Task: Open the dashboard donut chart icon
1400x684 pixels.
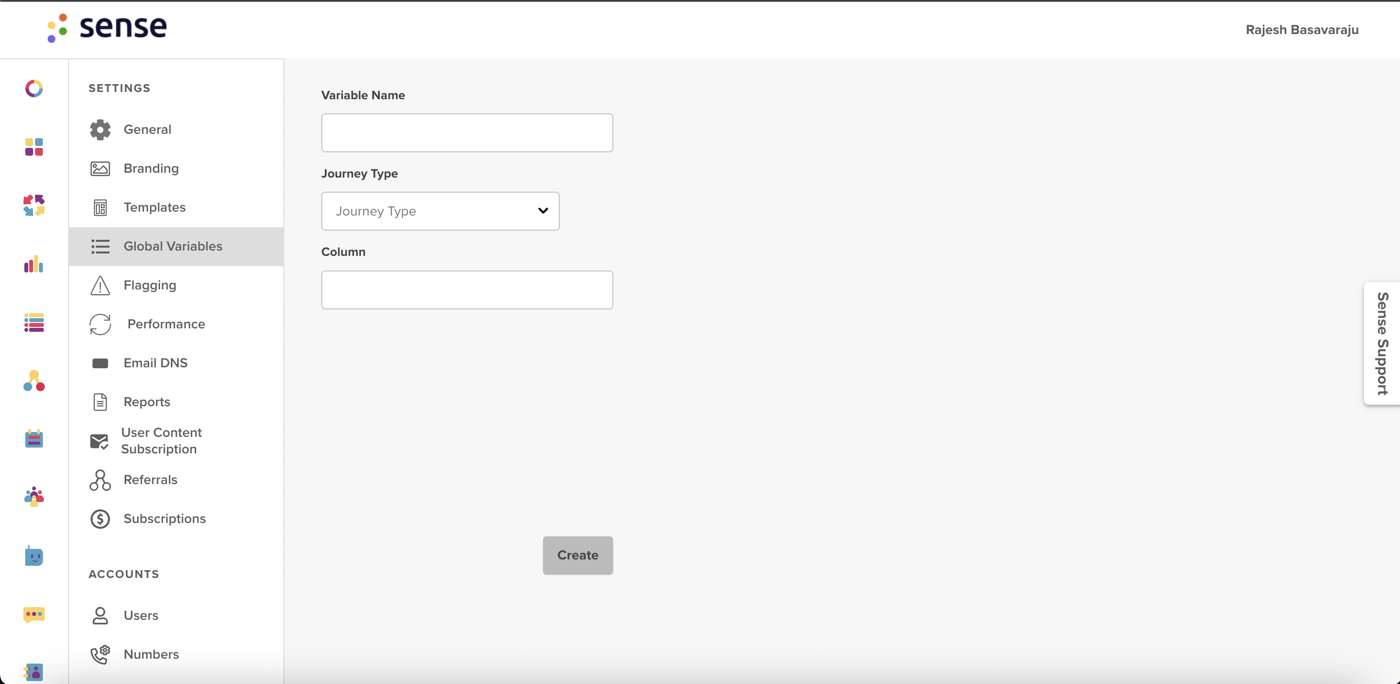Action: [x=34, y=89]
